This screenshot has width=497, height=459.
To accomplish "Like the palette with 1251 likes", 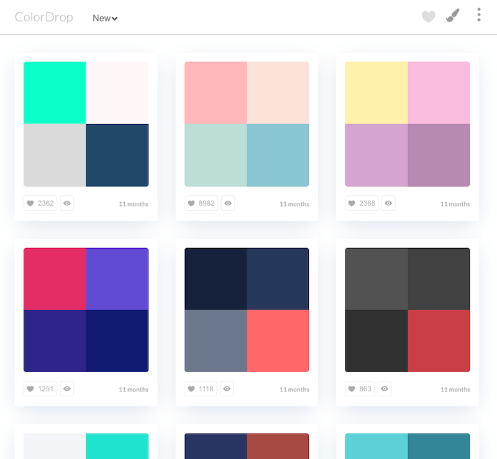I will [40, 389].
